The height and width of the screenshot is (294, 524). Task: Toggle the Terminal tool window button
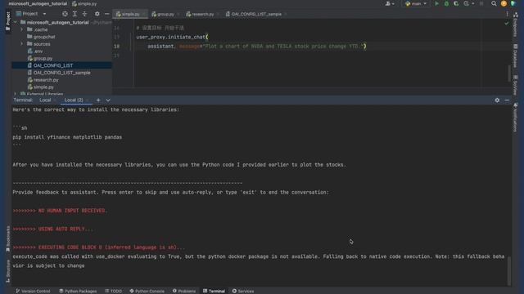click(x=214, y=291)
